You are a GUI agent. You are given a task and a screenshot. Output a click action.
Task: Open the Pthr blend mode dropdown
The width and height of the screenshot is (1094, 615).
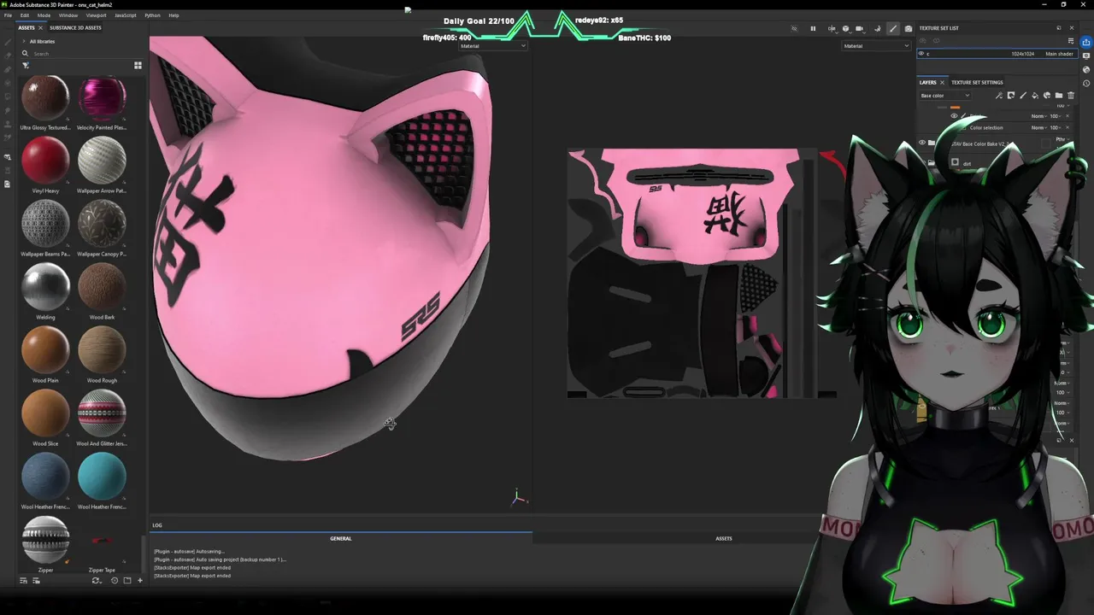pos(1062,140)
